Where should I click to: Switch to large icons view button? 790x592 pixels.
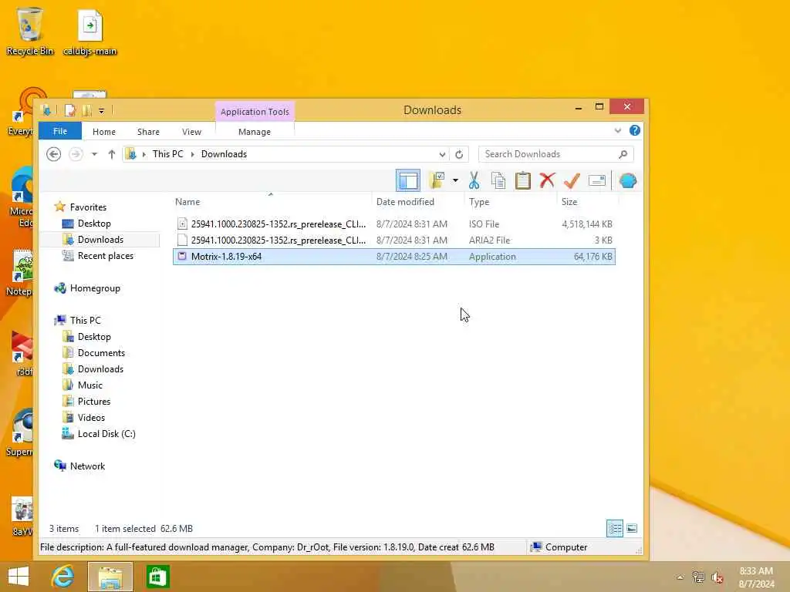coord(632,529)
